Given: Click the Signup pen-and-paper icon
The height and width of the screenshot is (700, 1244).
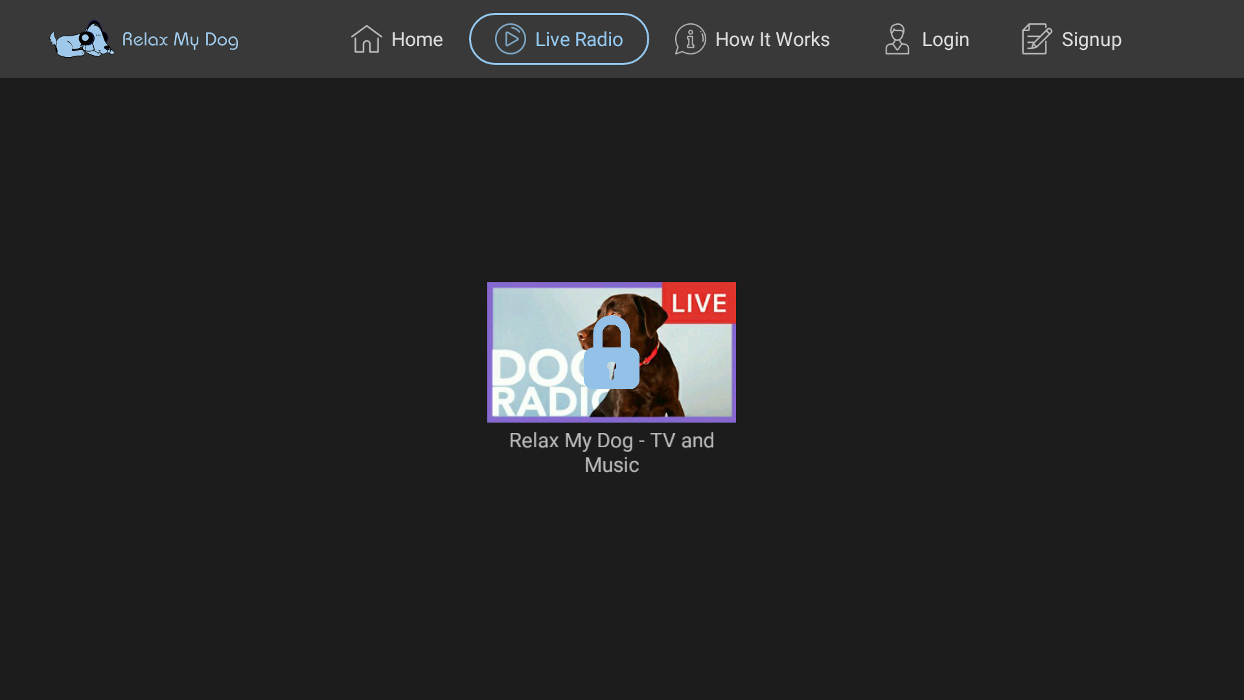Looking at the screenshot, I should 1036,39.
